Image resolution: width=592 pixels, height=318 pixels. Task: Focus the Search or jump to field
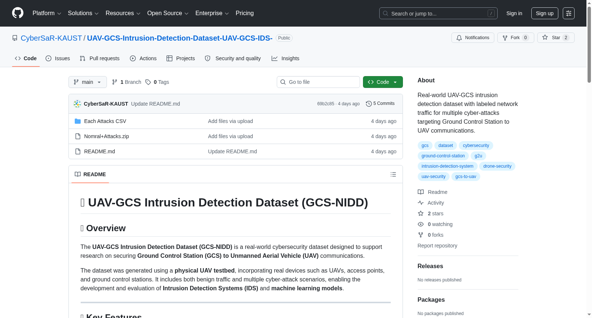click(x=438, y=13)
